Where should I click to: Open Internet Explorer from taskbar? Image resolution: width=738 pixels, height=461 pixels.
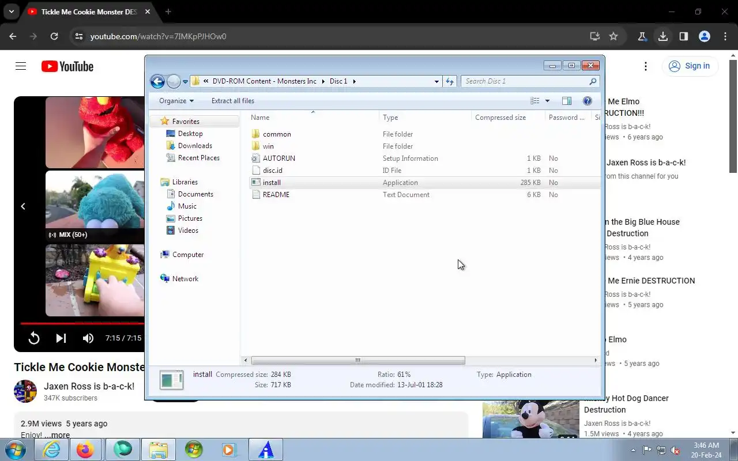click(51, 449)
